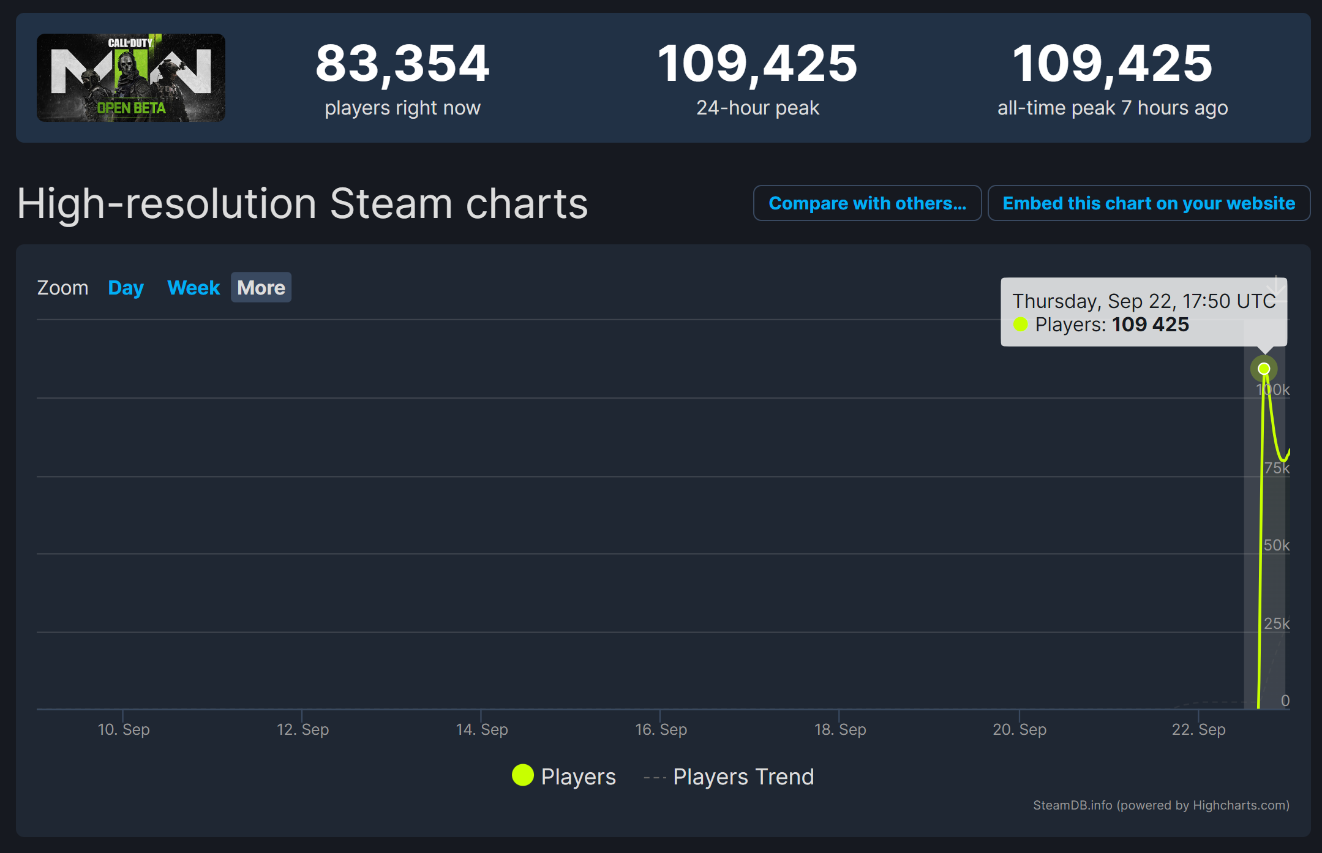Click the green dot inside the tooltip
Image resolution: width=1322 pixels, height=853 pixels.
(x=1020, y=325)
